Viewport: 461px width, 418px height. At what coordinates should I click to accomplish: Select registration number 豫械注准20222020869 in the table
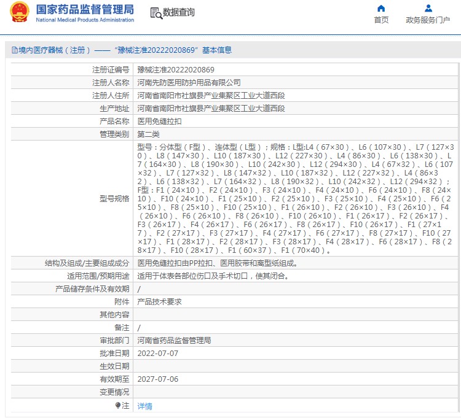click(x=176, y=70)
